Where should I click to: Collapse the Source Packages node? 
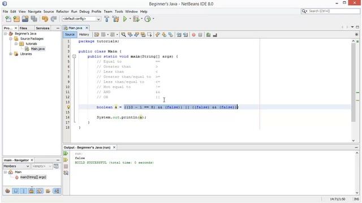pos(11,39)
